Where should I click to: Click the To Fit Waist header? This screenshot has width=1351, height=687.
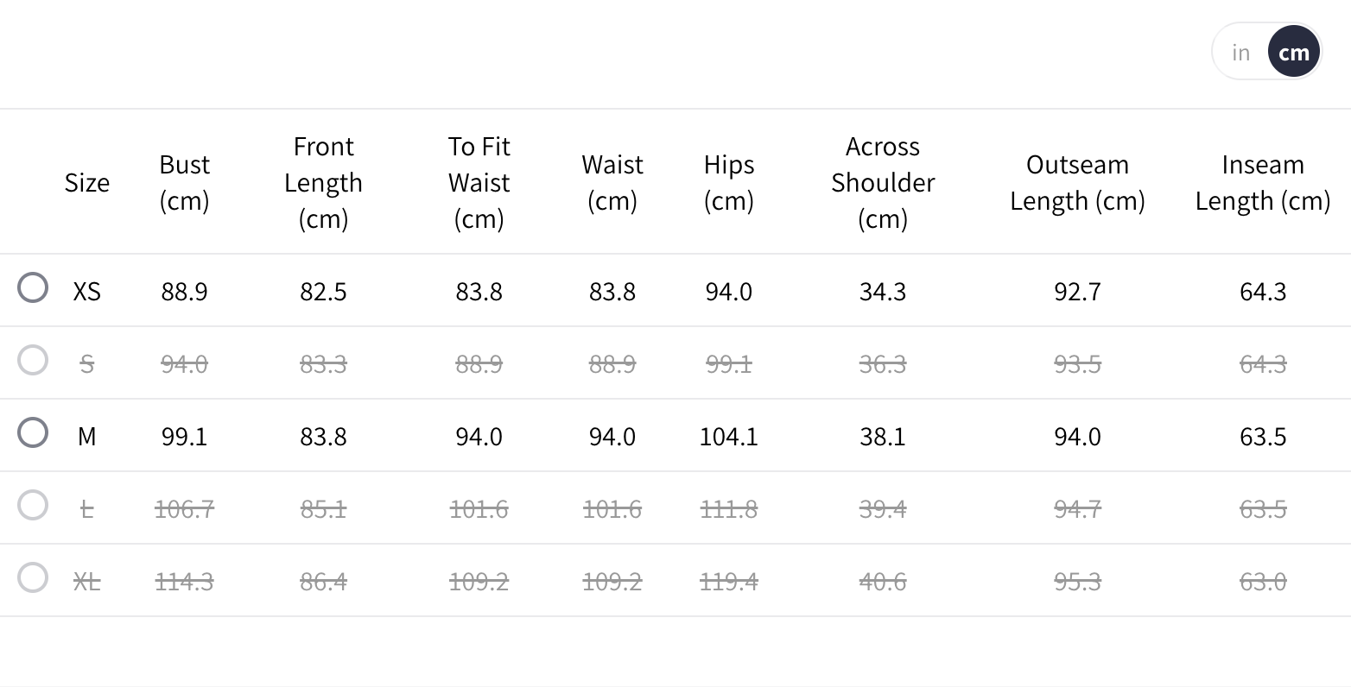point(479,183)
